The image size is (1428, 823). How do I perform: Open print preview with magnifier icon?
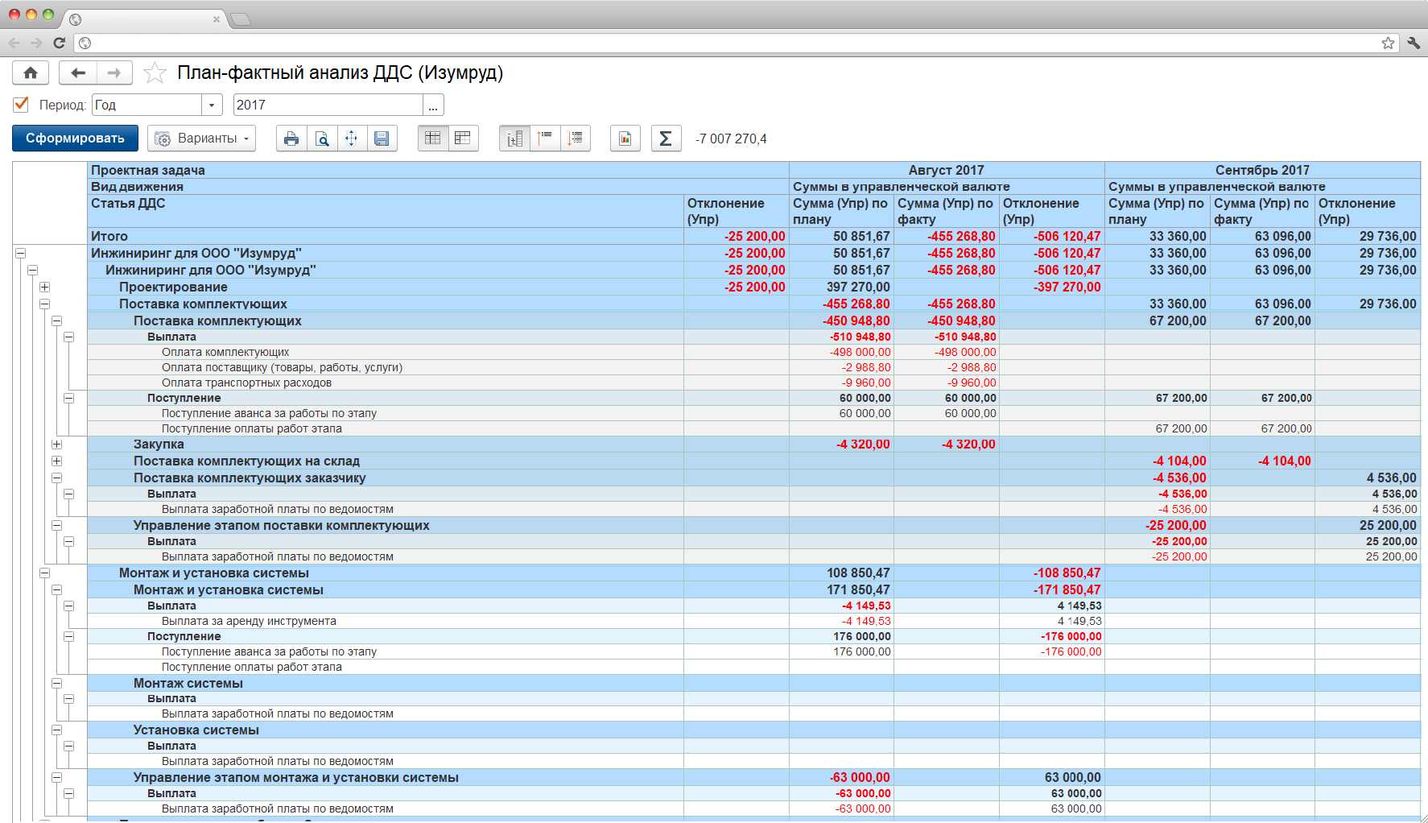322,139
